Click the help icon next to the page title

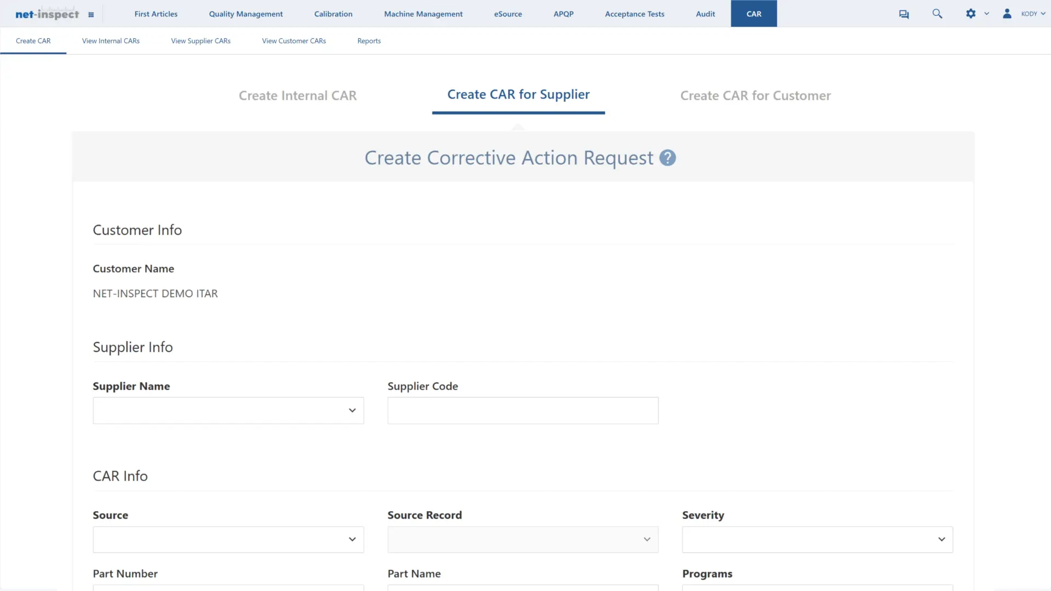pyautogui.click(x=667, y=158)
